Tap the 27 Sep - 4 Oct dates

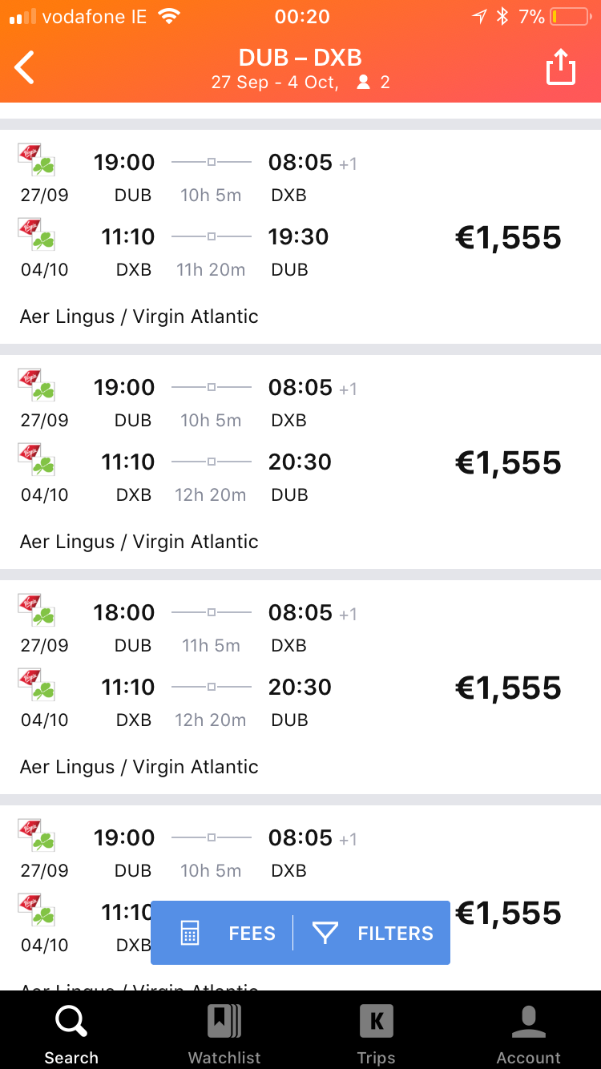click(x=274, y=82)
